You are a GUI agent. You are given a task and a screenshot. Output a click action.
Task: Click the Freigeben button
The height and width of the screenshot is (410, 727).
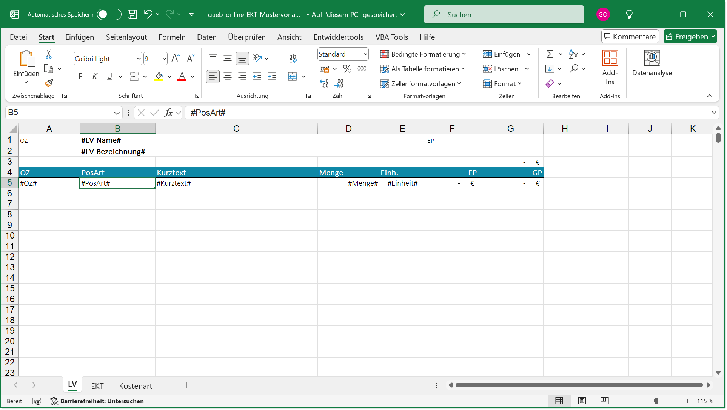(x=690, y=36)
